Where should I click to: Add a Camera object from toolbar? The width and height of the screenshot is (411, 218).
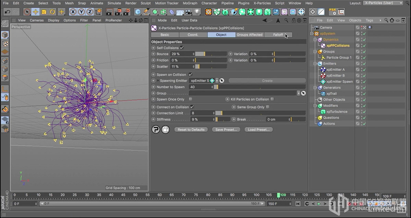click(189, 12)
